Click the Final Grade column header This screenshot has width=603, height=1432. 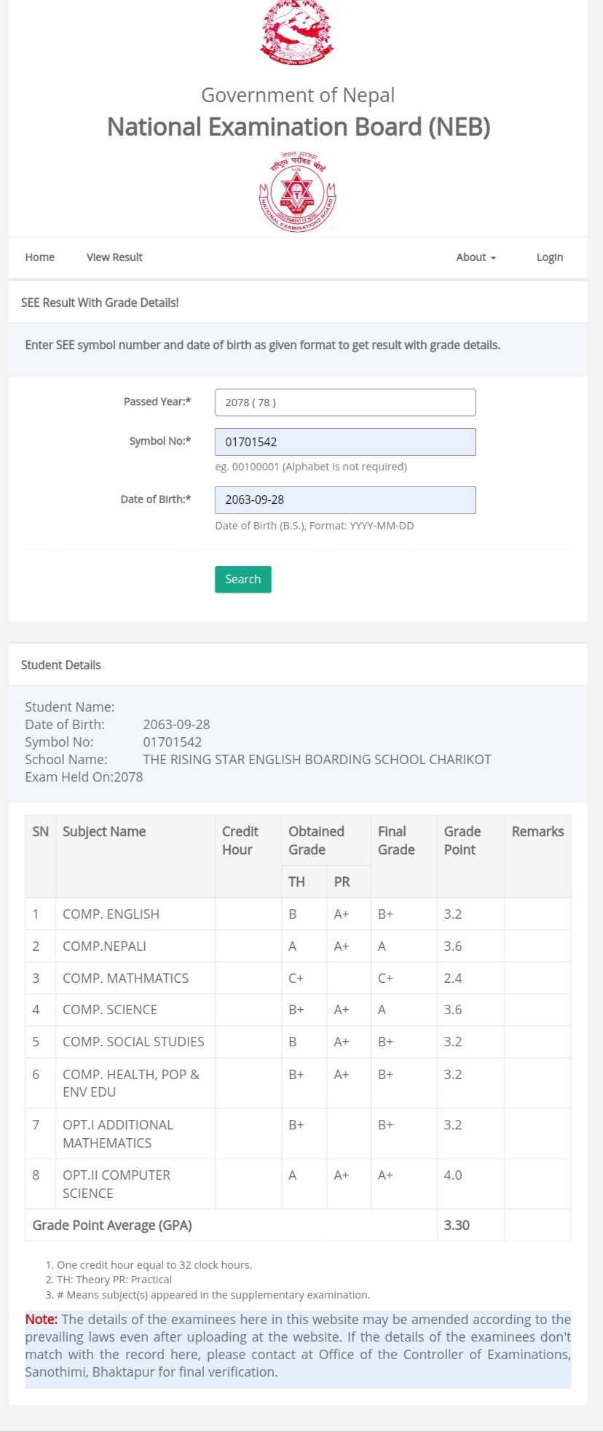[x=396, y=841]
